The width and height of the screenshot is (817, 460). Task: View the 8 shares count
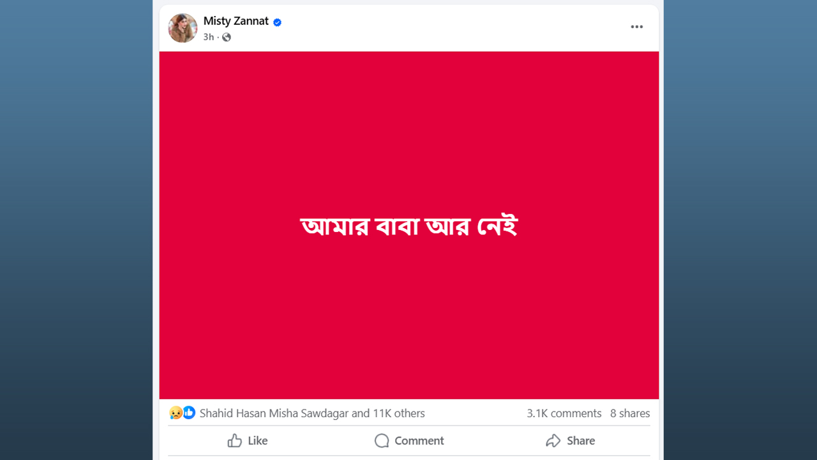629,413
